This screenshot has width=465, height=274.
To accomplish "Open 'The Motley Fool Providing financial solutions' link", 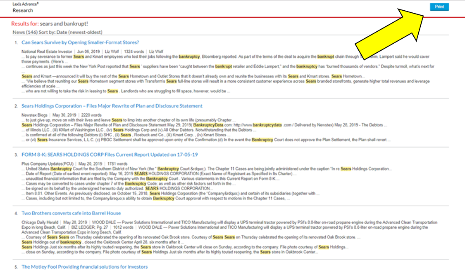I will pos(84,267).
